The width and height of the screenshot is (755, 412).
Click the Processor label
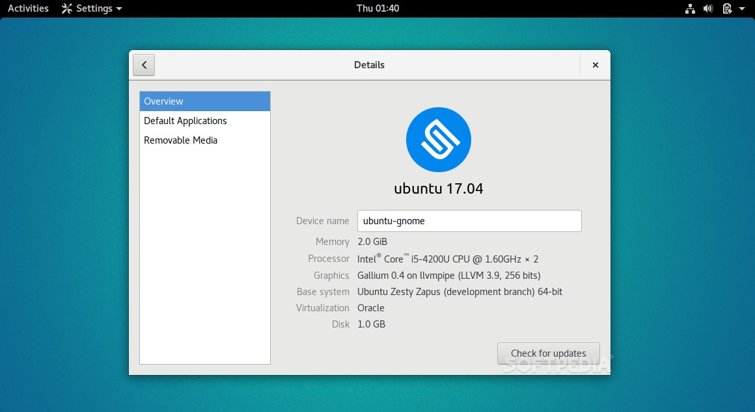click(329, 259)
